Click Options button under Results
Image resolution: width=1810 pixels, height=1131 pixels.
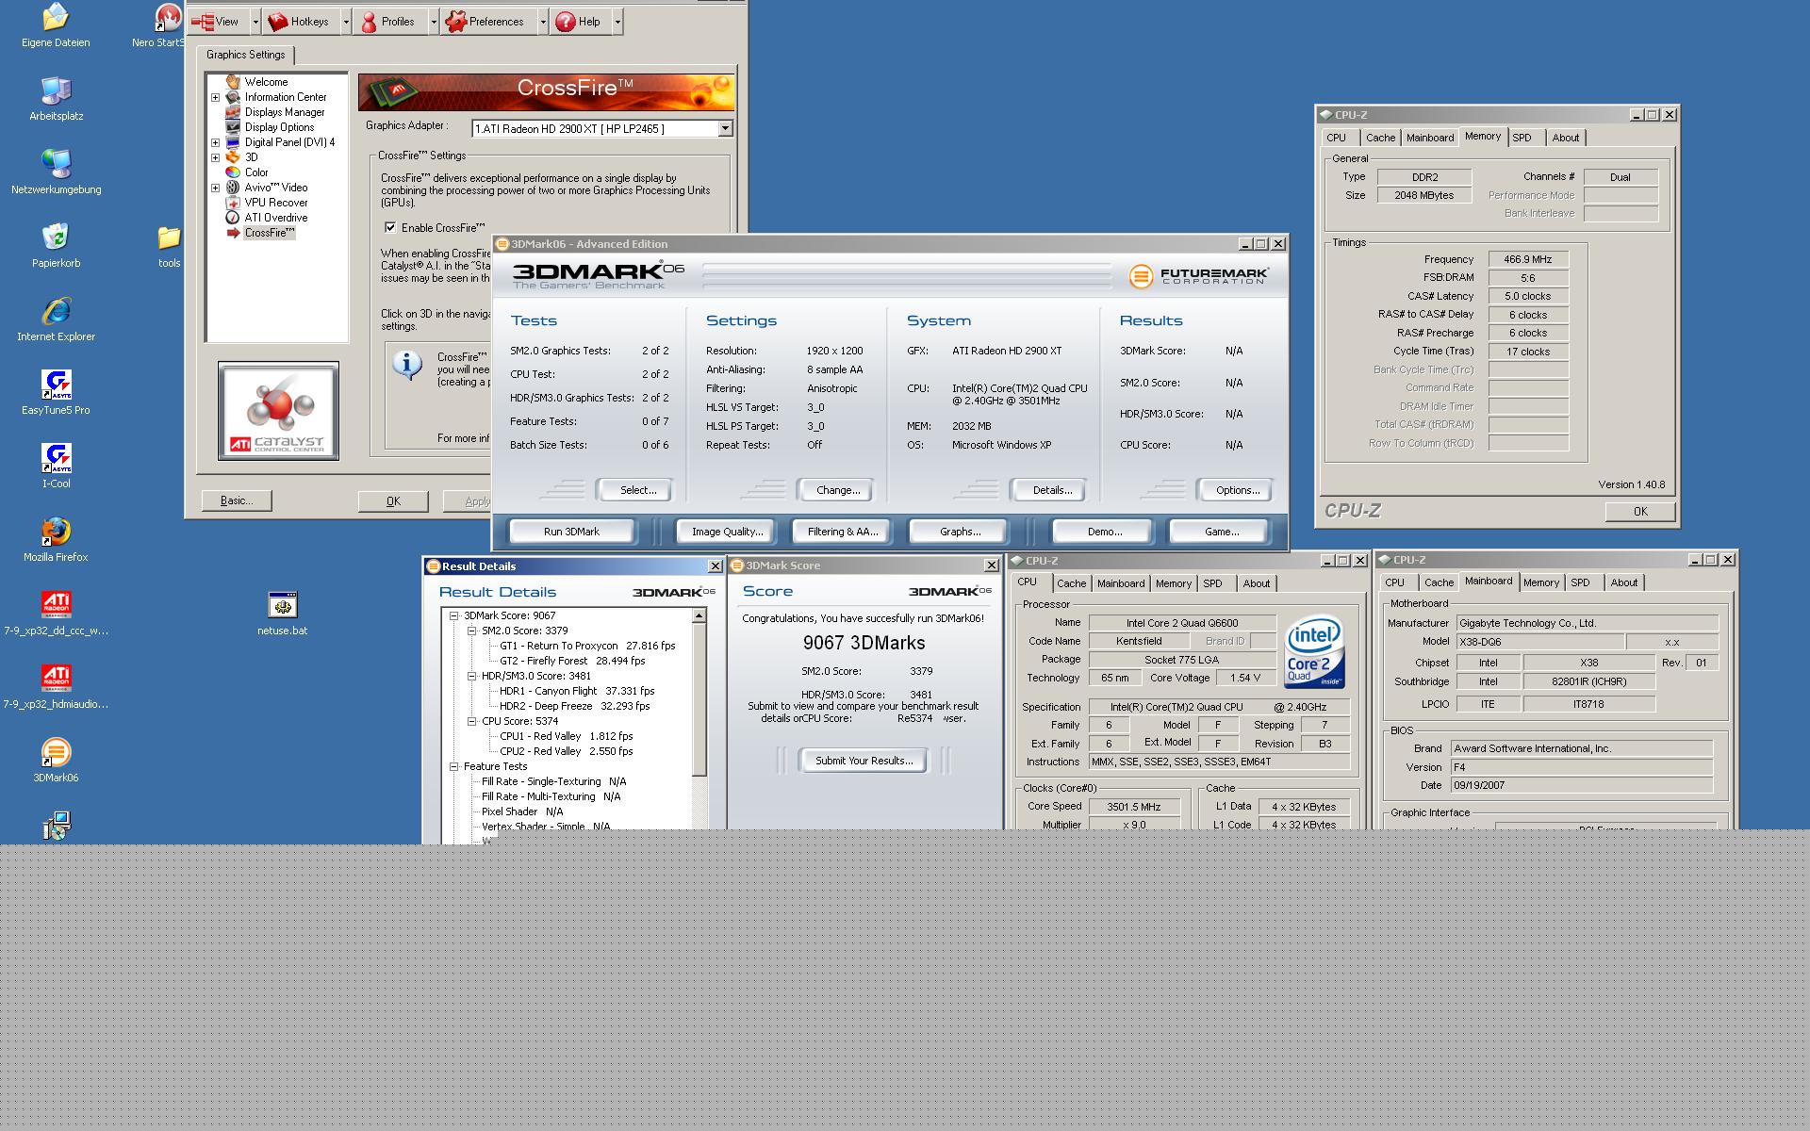pyautogui.click(x=1237, y=490)
